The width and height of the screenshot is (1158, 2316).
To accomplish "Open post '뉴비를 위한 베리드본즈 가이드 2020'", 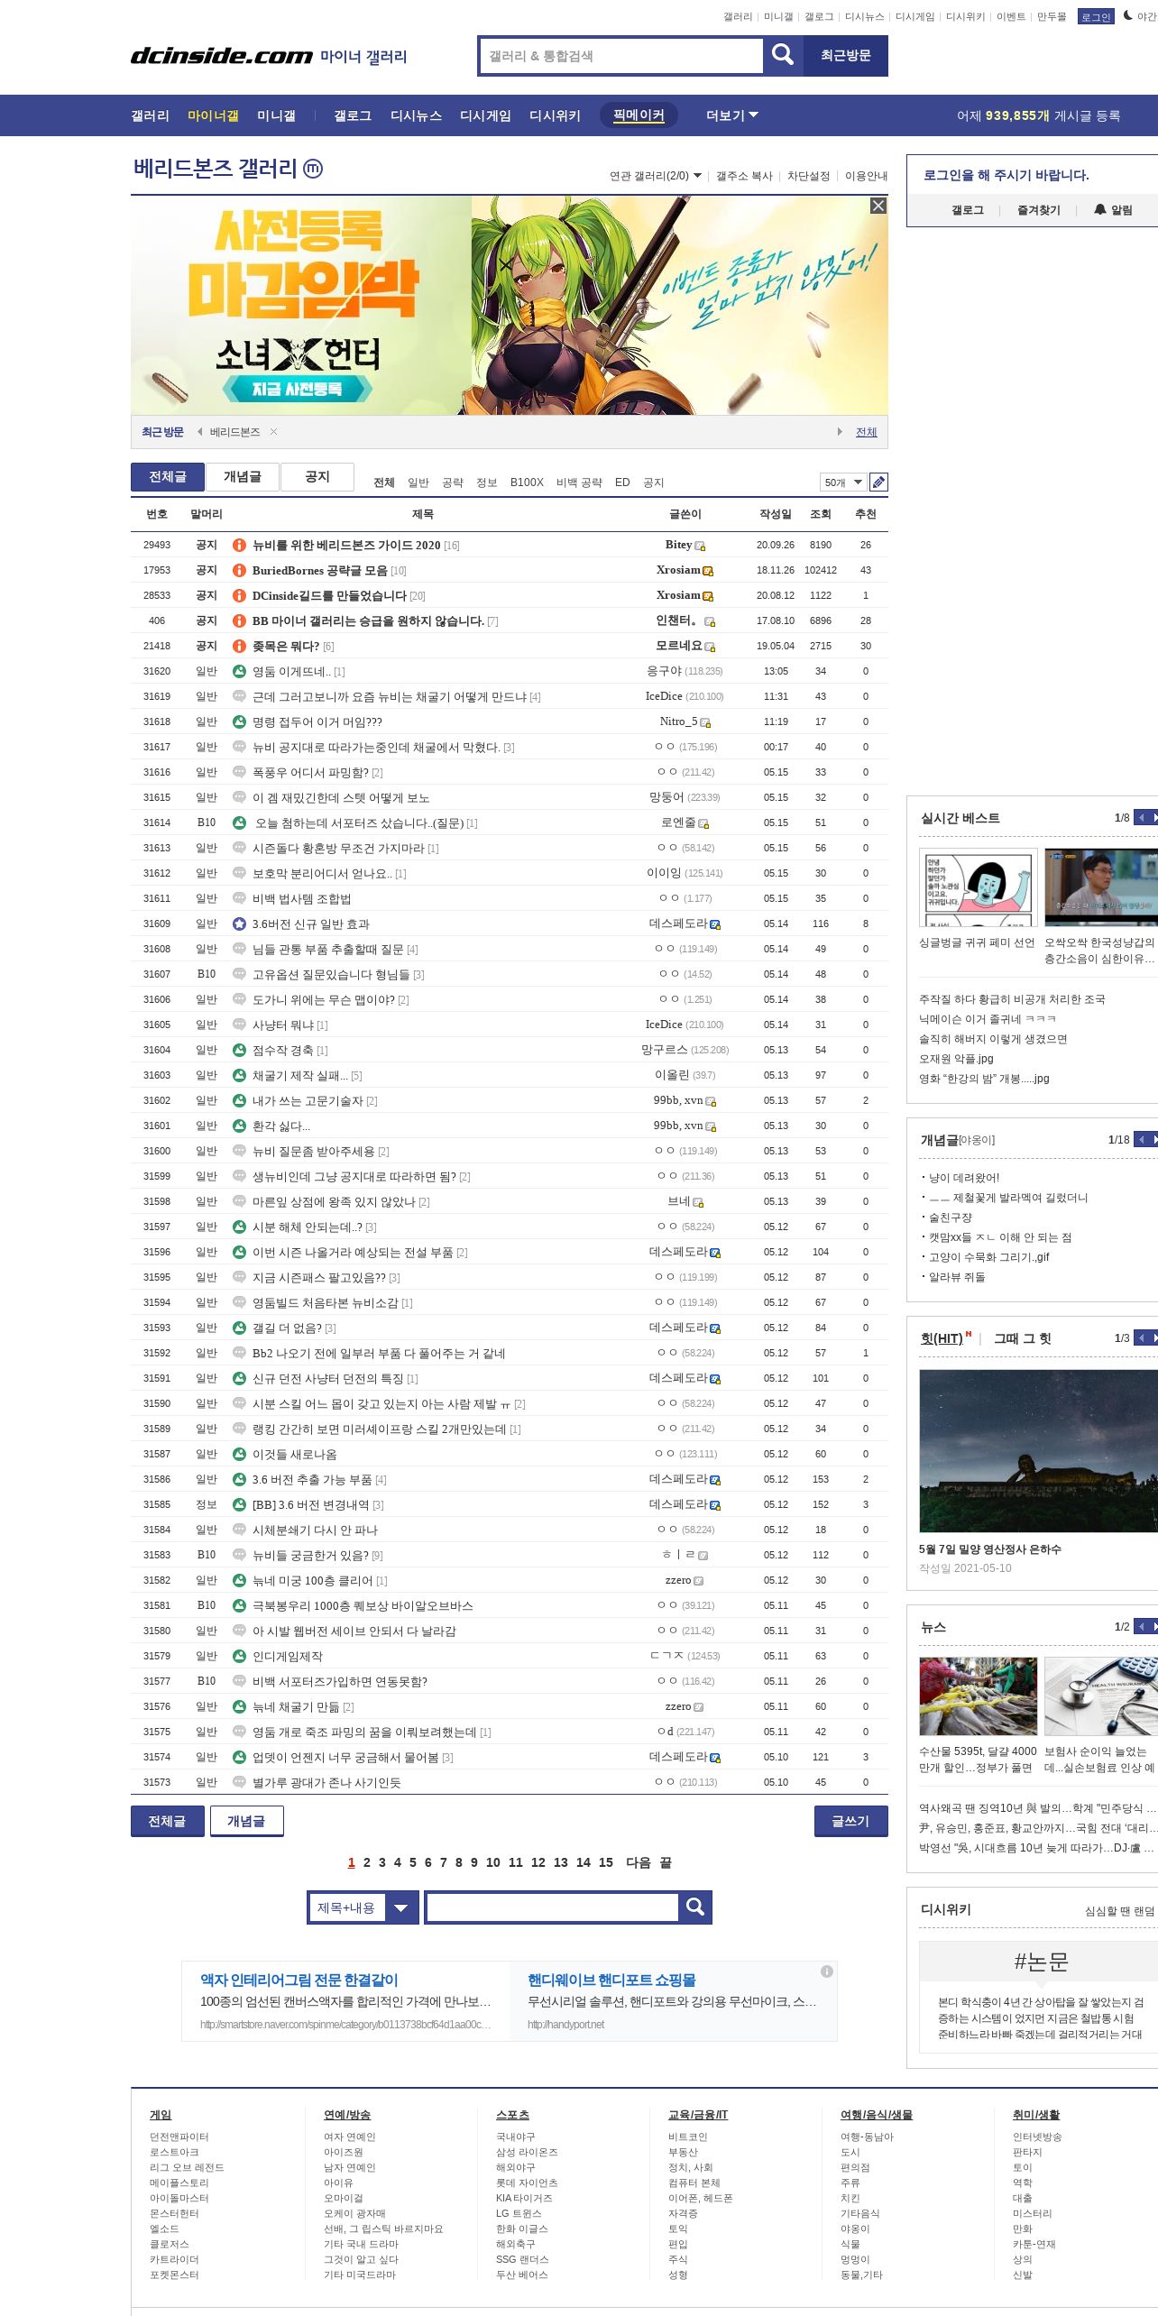I will (x=346, y=545).
